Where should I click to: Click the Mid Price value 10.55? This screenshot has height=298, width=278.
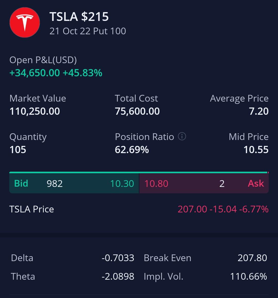[256, 150]
